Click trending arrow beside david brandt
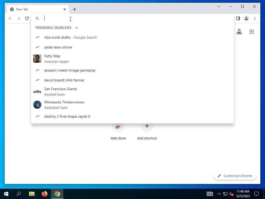The width and height of the screenshot is (265, 199). click(37, 80)
